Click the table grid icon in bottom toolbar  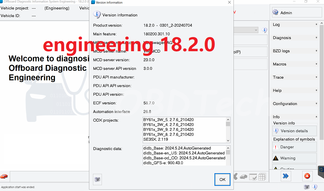click(x=262, y=177)
